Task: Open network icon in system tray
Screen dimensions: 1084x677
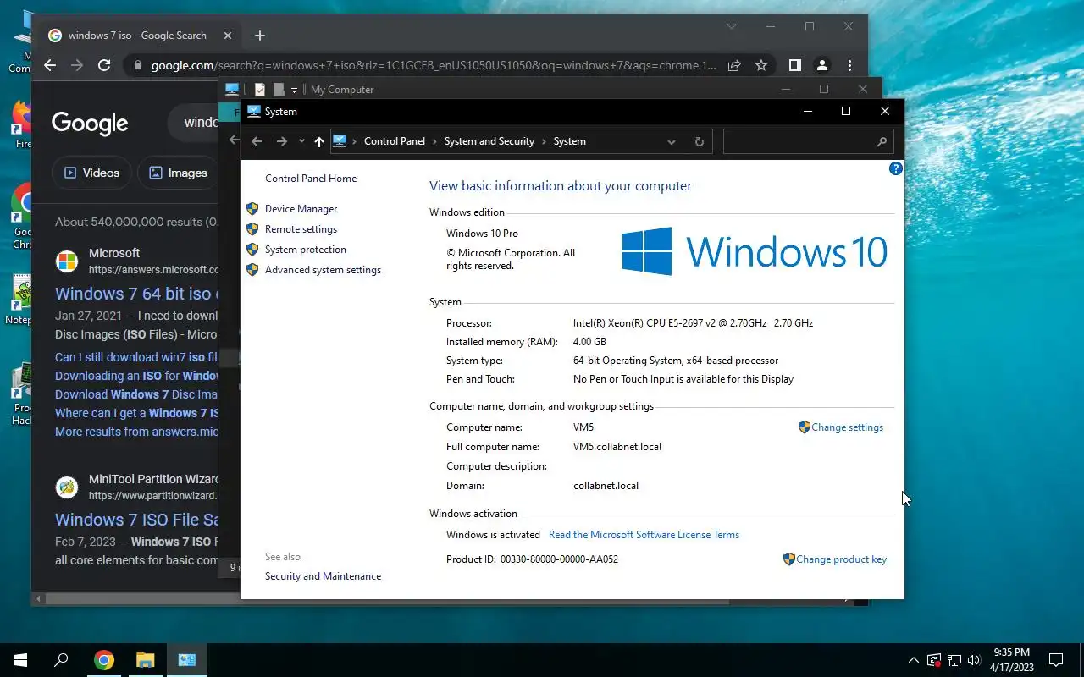Action: (954, 660)
